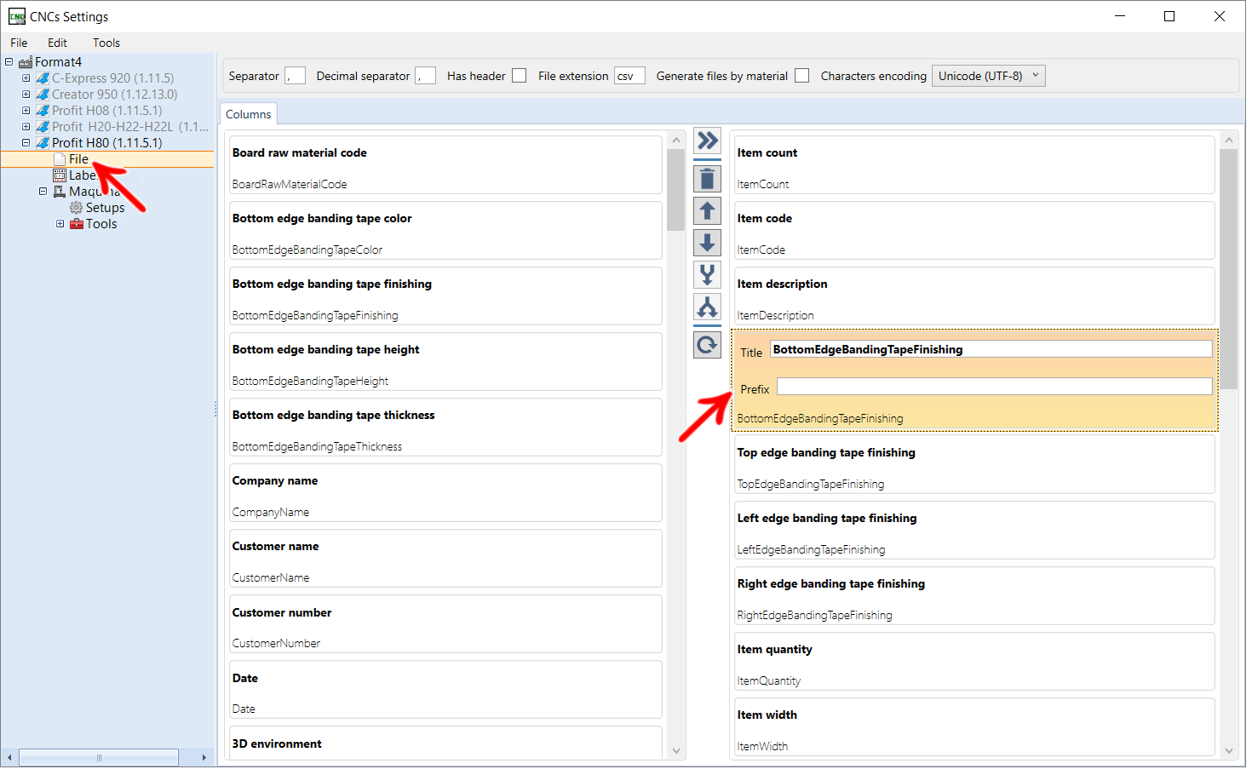Select Bottom edge banding tape height column
The image size is (1252, 775).
tap(445, 362)
